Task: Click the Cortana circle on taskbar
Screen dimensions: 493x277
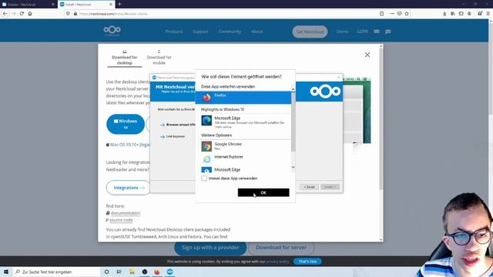Action: click(x=106, y=272)
